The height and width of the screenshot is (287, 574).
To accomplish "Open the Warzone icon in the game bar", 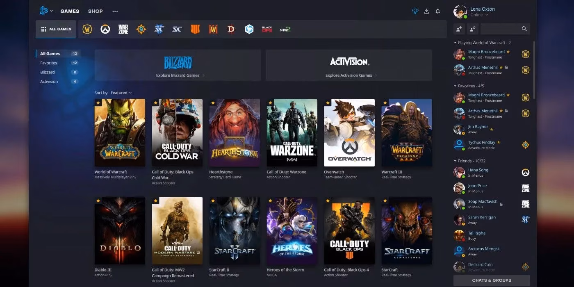I will 123,29.
